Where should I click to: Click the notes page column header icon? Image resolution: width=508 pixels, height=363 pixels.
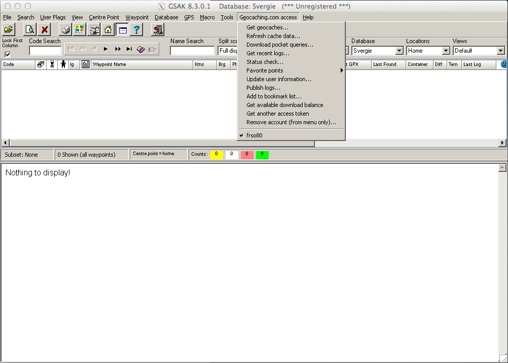click(x=85, y=64)
